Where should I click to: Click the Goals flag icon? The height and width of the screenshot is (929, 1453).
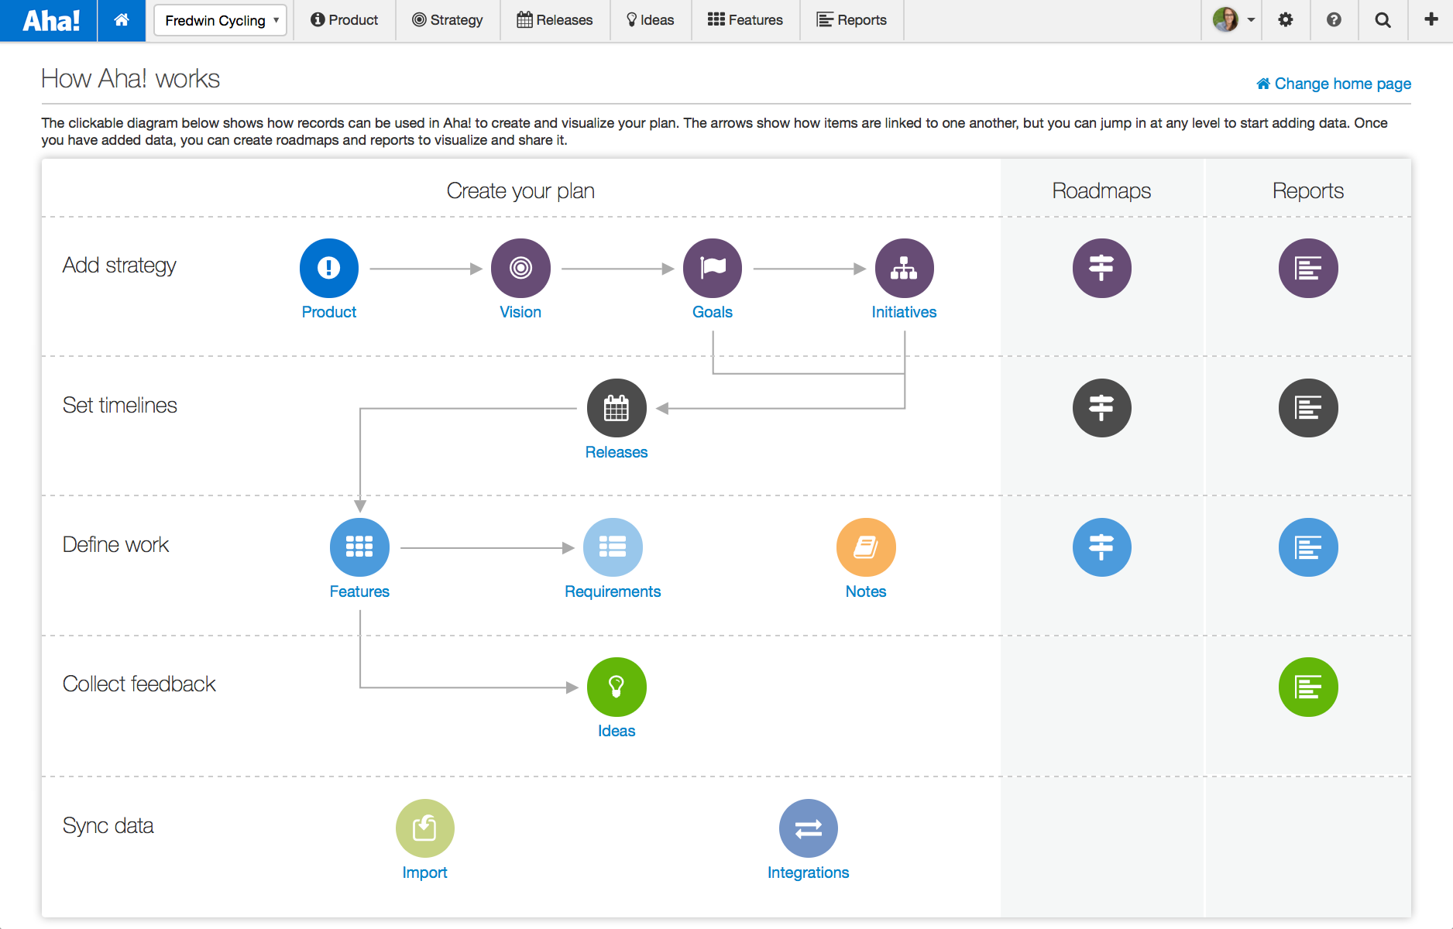(712, 268)
